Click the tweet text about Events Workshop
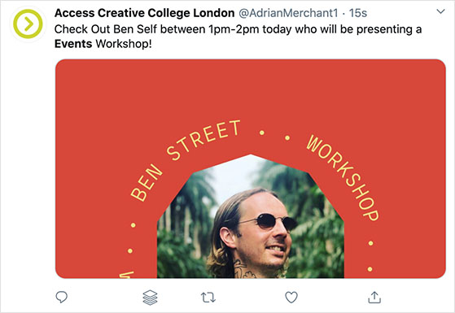Image resolution: width=455 pixels, height=313 pixels. click(238, 37)
